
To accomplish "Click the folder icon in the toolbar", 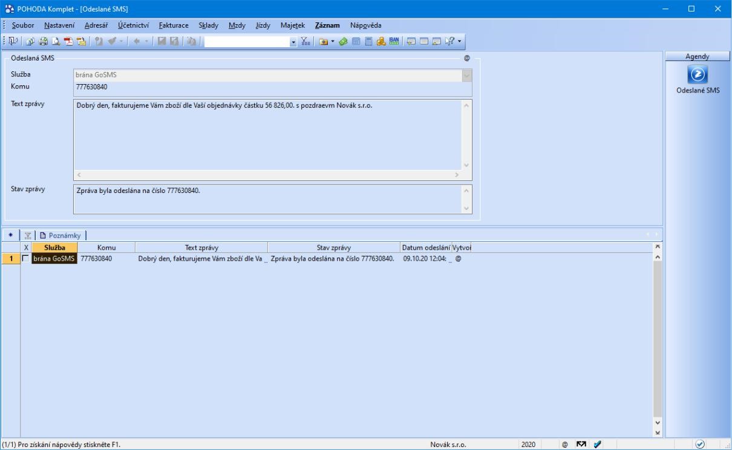I will click(x=324, y=42).
